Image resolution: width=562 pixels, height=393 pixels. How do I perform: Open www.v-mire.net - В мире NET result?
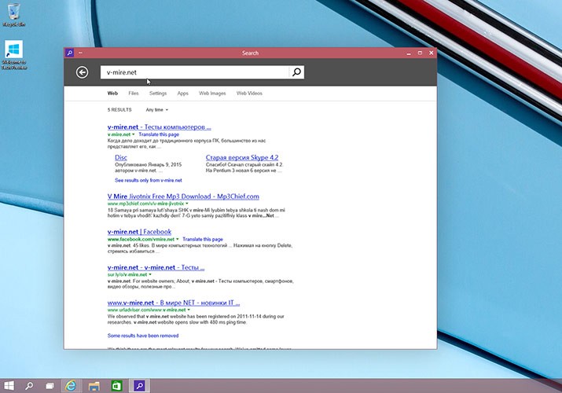point(174,303)
